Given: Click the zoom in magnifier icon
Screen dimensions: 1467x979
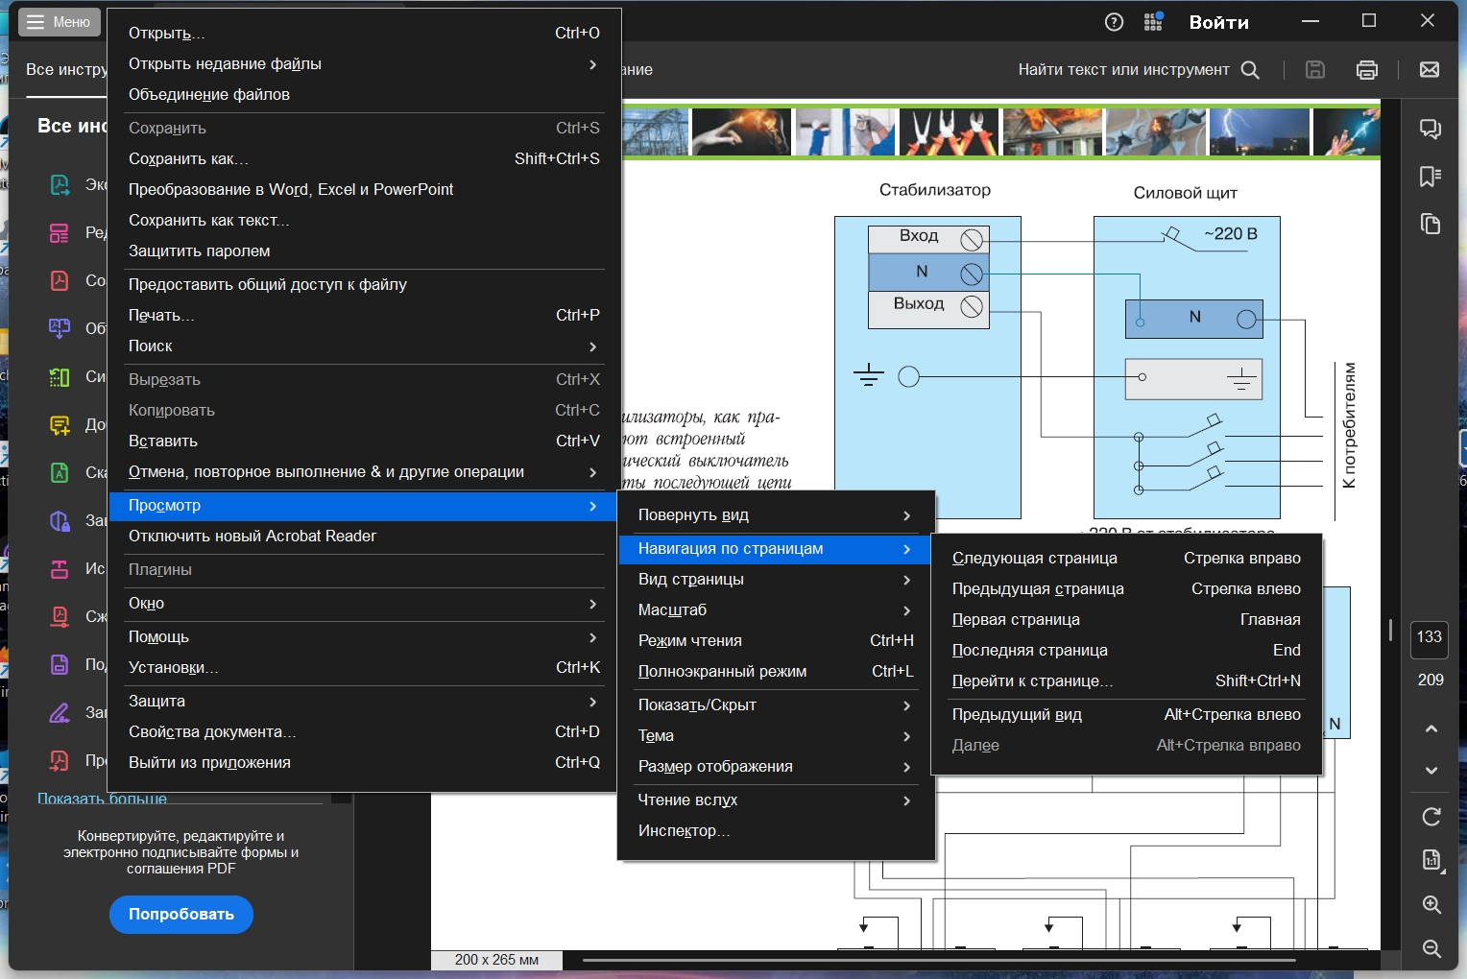Looking at the screenshot, I should point(1431,904).
